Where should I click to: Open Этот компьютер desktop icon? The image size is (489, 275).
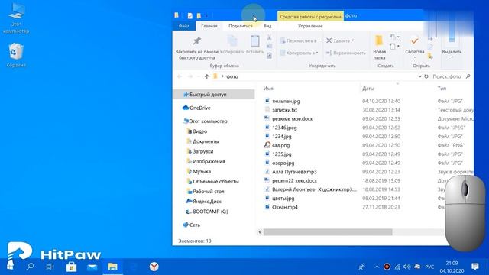click(16, 18)
